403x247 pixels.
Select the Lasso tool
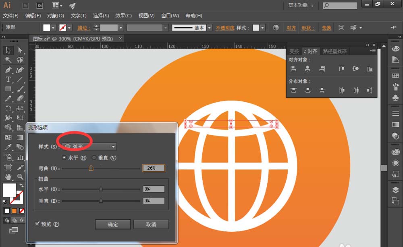coord(20,60)
